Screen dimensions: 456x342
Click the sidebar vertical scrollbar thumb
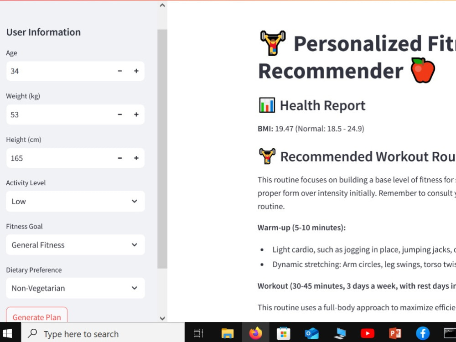(162, 149)
